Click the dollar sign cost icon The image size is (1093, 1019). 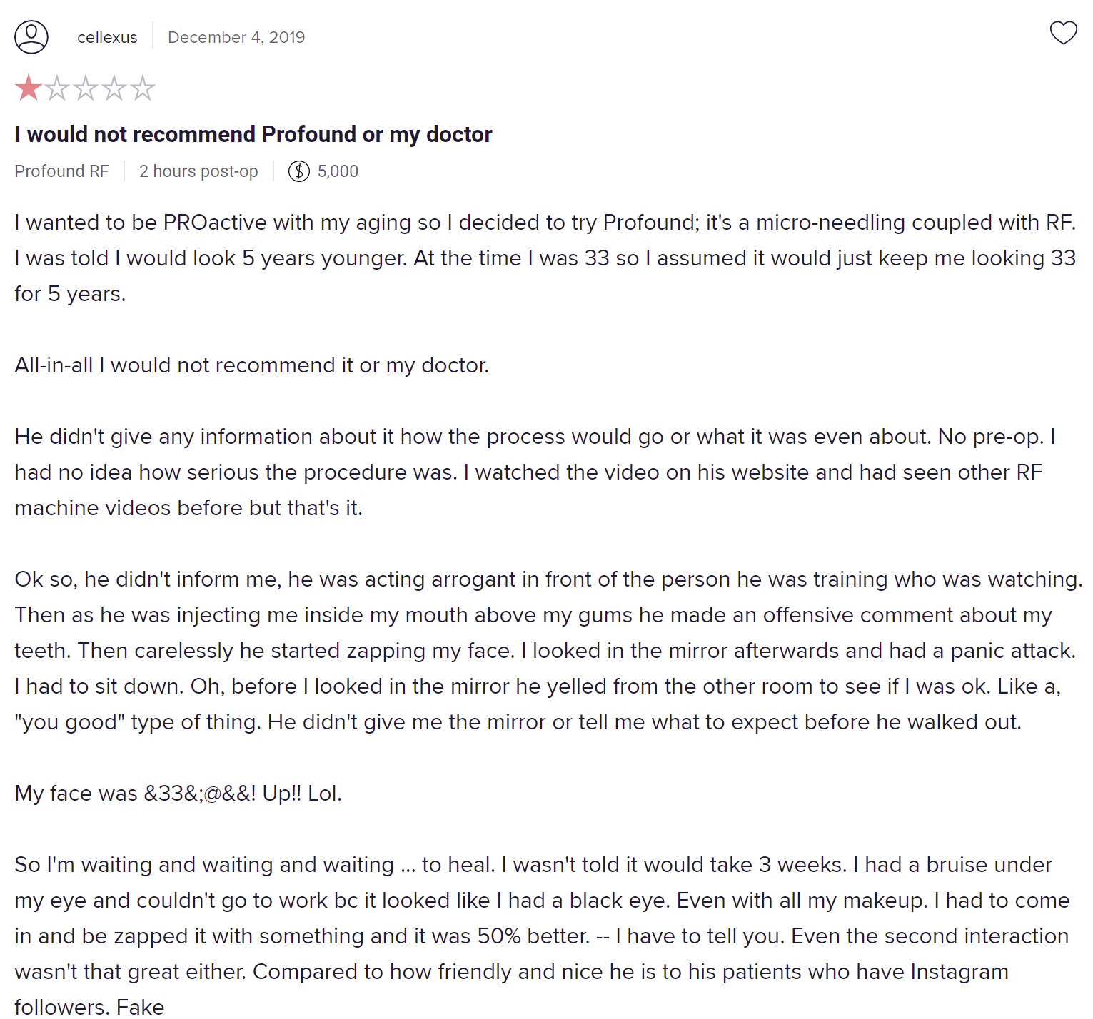click(x=299, y=171)
